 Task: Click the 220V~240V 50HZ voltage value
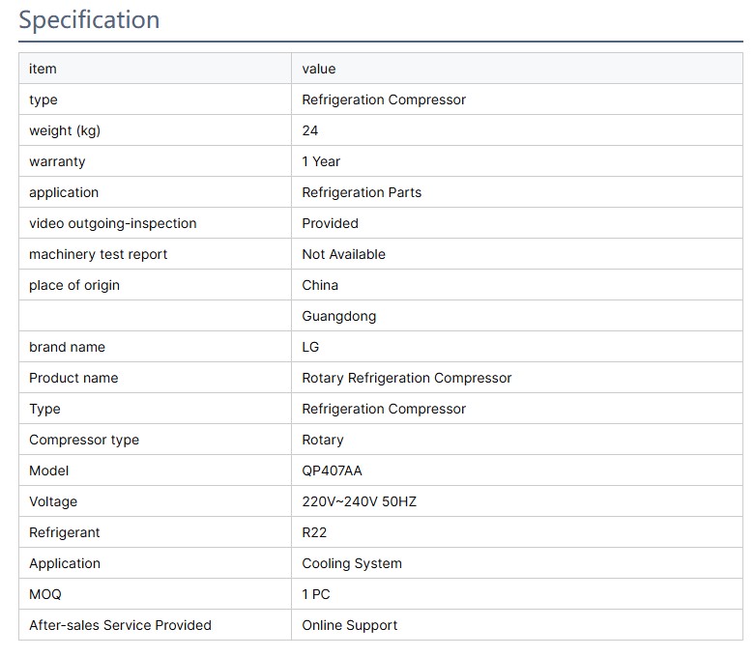[x=359, y=501]
